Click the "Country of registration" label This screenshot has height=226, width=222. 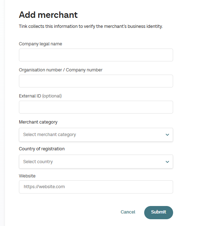42,149
